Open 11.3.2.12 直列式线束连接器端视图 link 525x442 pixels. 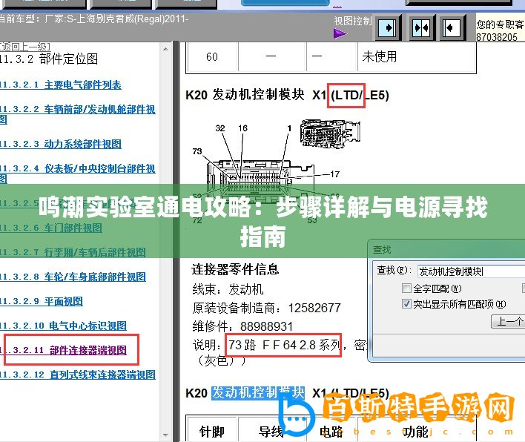(78, 375)
